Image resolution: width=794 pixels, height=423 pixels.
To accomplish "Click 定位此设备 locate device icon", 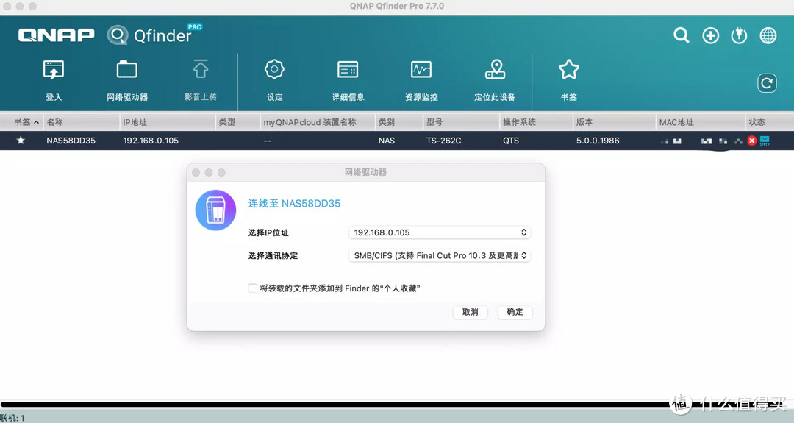I will point(496,69).
